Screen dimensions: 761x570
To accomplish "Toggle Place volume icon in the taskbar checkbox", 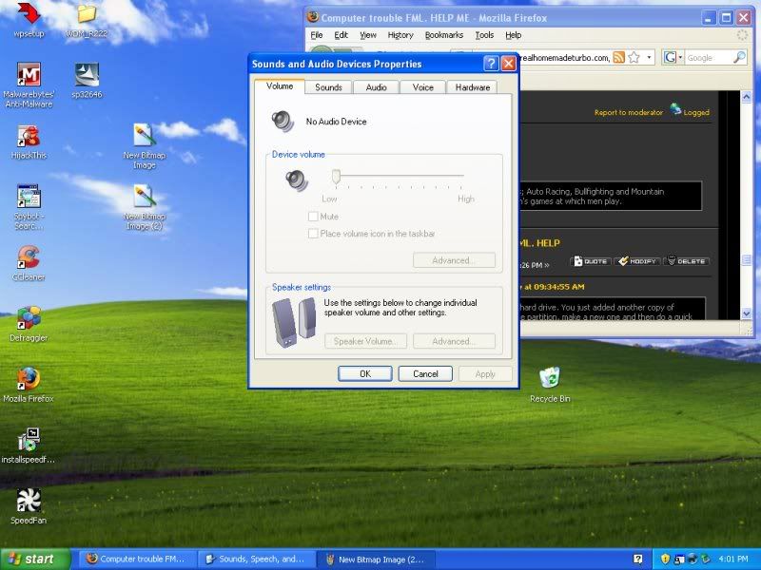I will pyautogui.click(x=313, y=234).
